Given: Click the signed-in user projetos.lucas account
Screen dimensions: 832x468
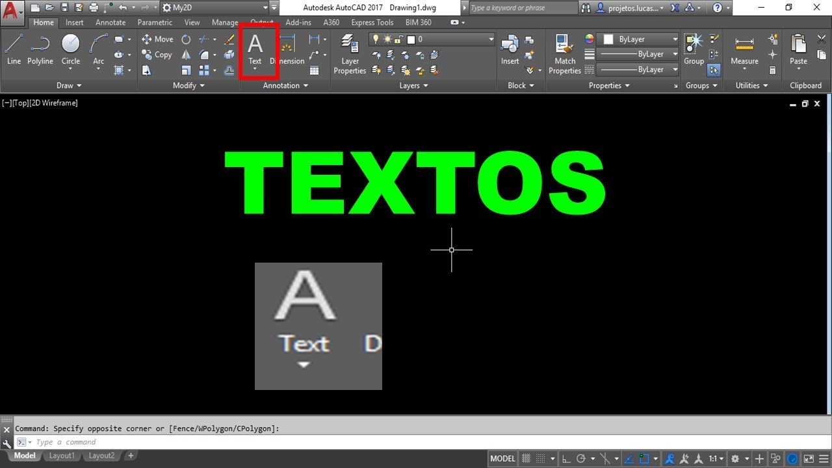Looking at the screenshot, I should [631, 8].
